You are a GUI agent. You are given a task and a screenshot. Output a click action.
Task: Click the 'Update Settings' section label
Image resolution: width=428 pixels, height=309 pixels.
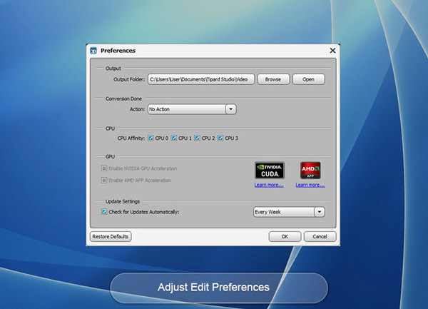123,201
